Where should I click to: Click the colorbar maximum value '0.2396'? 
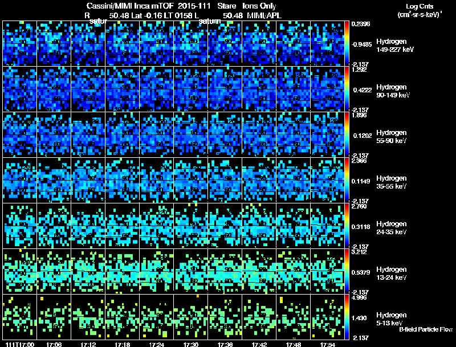tap(361, 24)
